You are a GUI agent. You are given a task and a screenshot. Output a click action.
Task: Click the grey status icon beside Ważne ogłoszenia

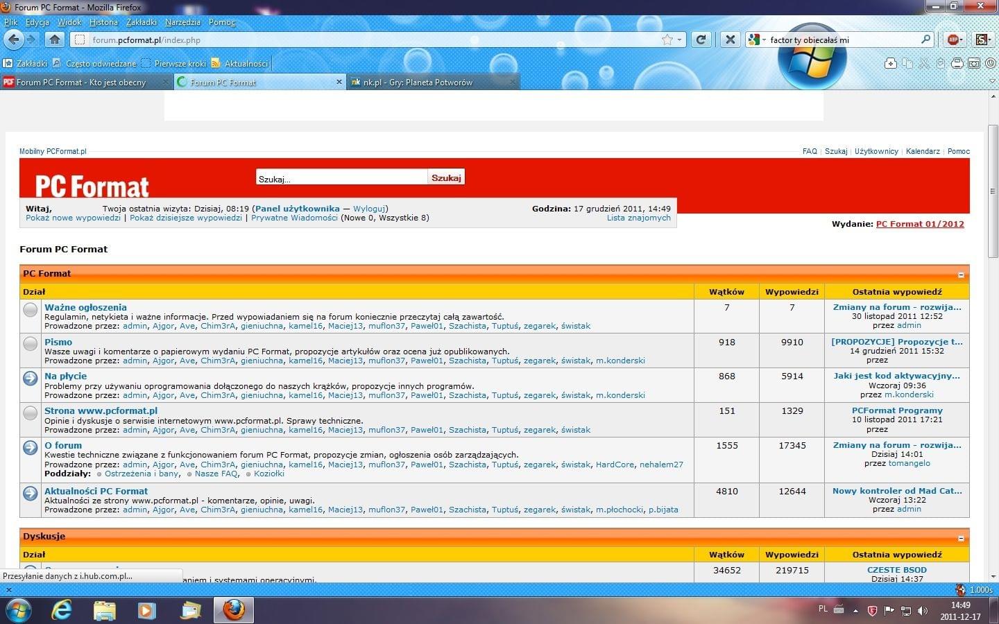[x=31, y=310]
